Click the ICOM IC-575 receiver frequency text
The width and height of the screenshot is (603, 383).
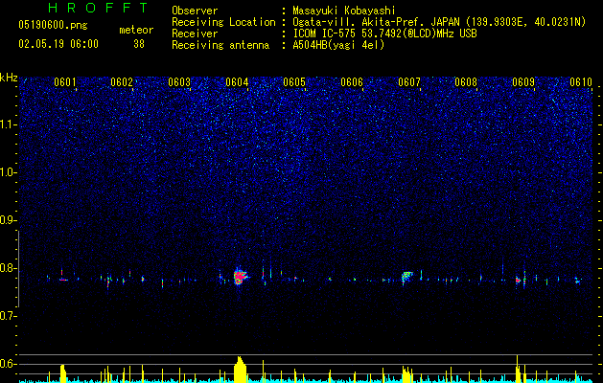(384, 34)
